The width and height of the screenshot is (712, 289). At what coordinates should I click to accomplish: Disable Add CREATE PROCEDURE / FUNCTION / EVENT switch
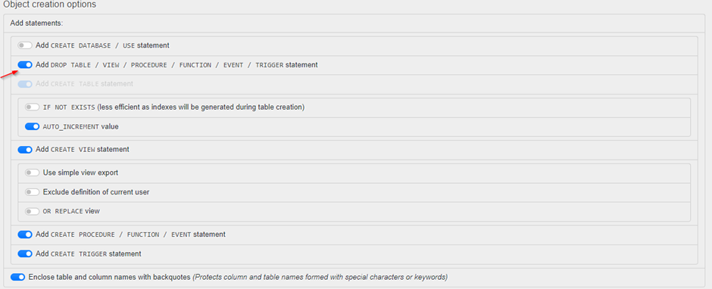coord(25,235)
